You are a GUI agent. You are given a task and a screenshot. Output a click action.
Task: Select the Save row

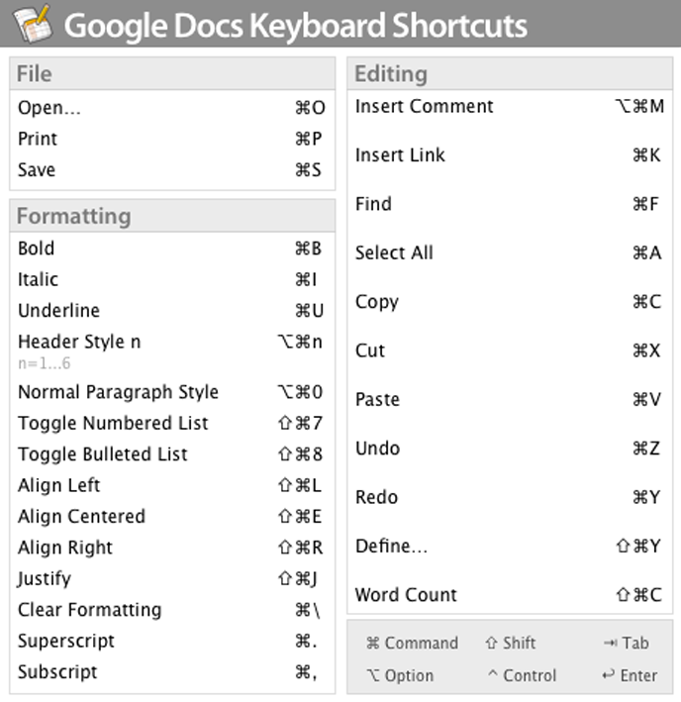(37, 170)
